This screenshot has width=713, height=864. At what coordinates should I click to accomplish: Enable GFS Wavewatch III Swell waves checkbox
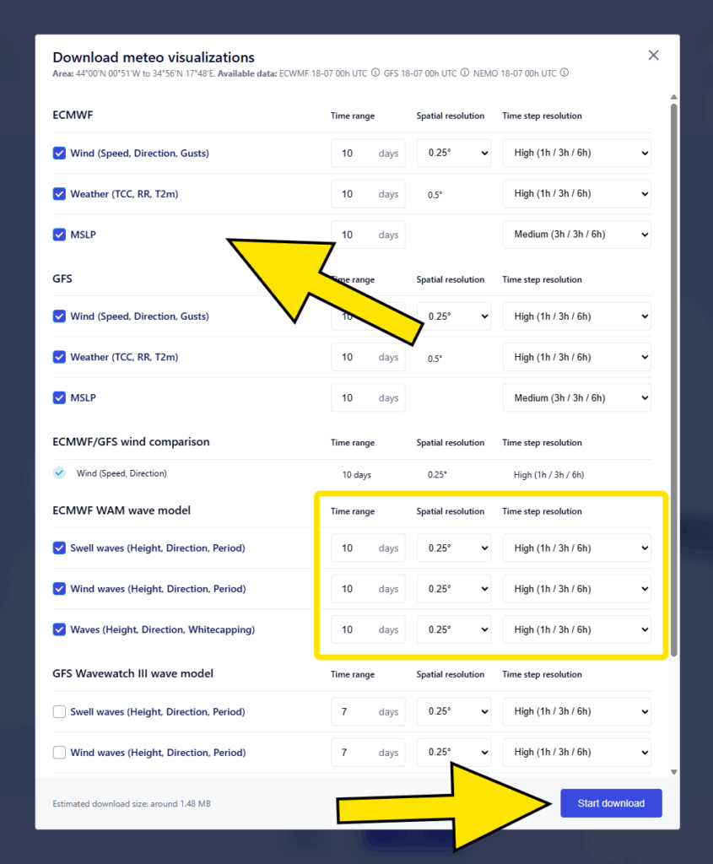tap(59, 711)
